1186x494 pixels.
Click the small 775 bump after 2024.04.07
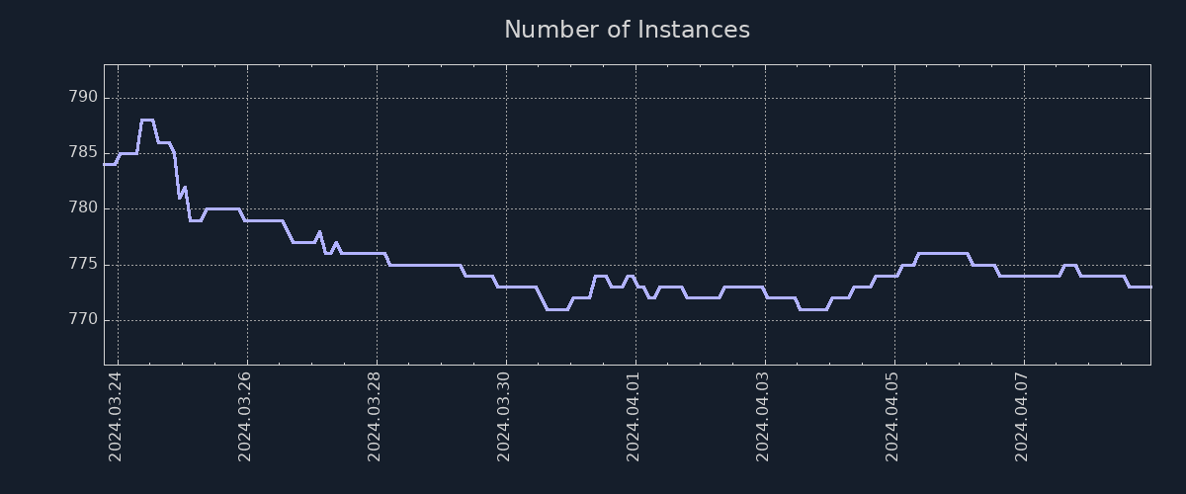click(1069, 265)
